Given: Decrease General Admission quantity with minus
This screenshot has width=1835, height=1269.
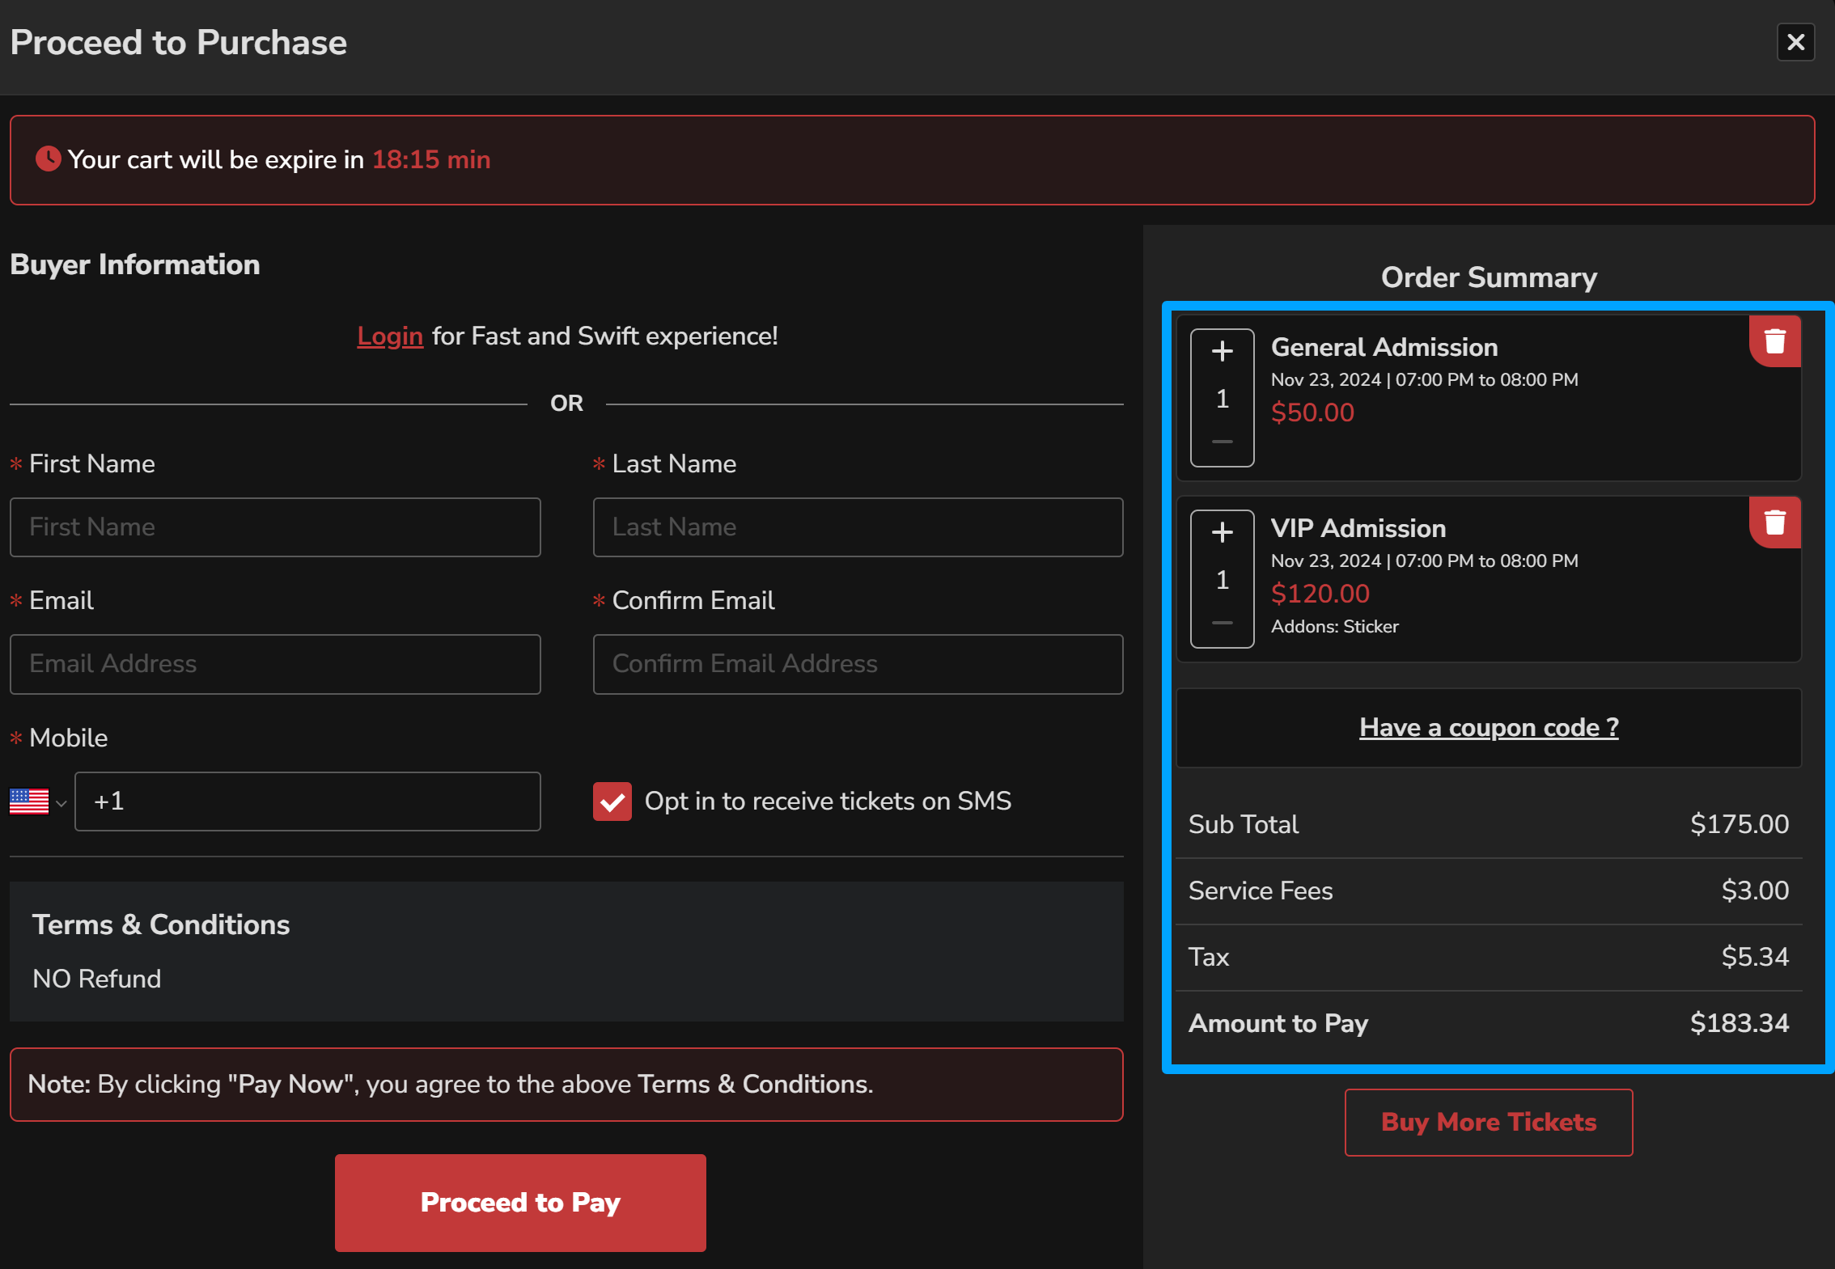Looking at the screenshot, I should click(1222, 442).
